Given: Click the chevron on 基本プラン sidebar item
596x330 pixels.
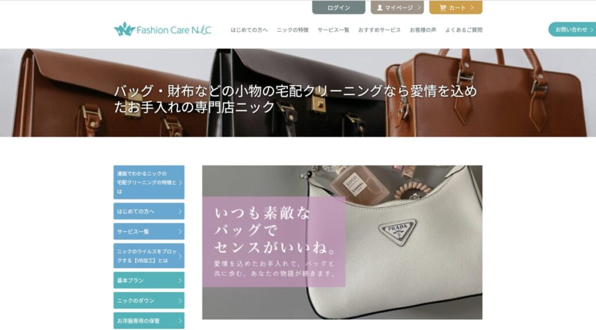Looking at the screenshot, I should pos(180,281).
